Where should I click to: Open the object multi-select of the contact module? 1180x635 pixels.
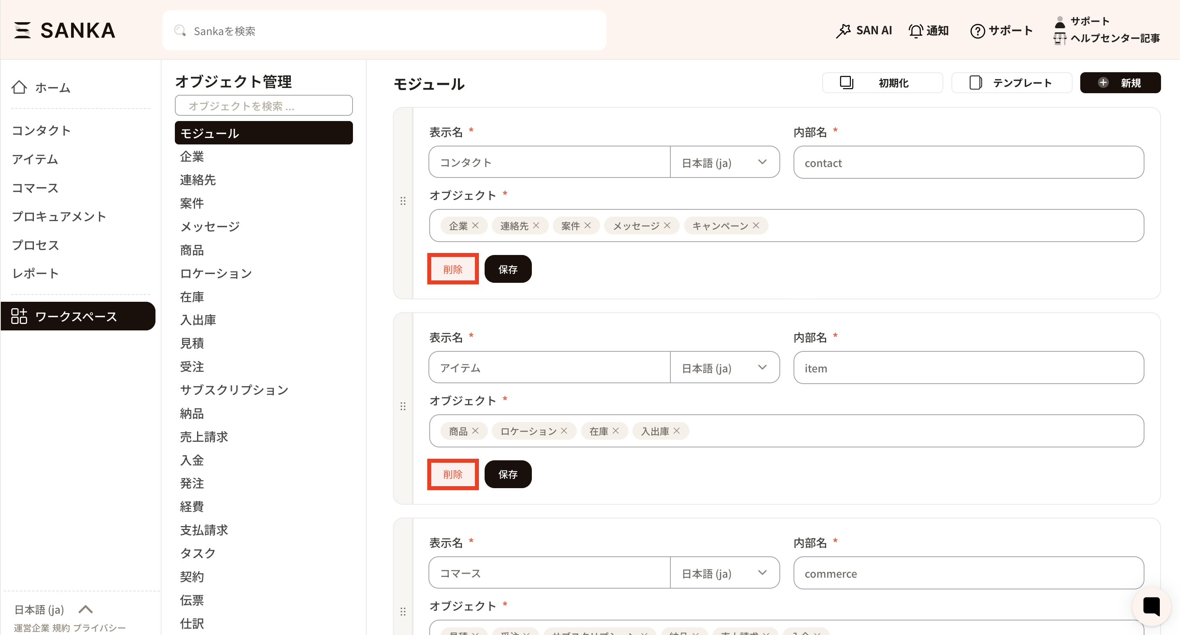(x=786, y=226)
